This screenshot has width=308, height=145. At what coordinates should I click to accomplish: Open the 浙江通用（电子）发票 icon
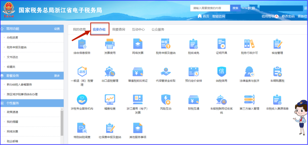(138, 100)
